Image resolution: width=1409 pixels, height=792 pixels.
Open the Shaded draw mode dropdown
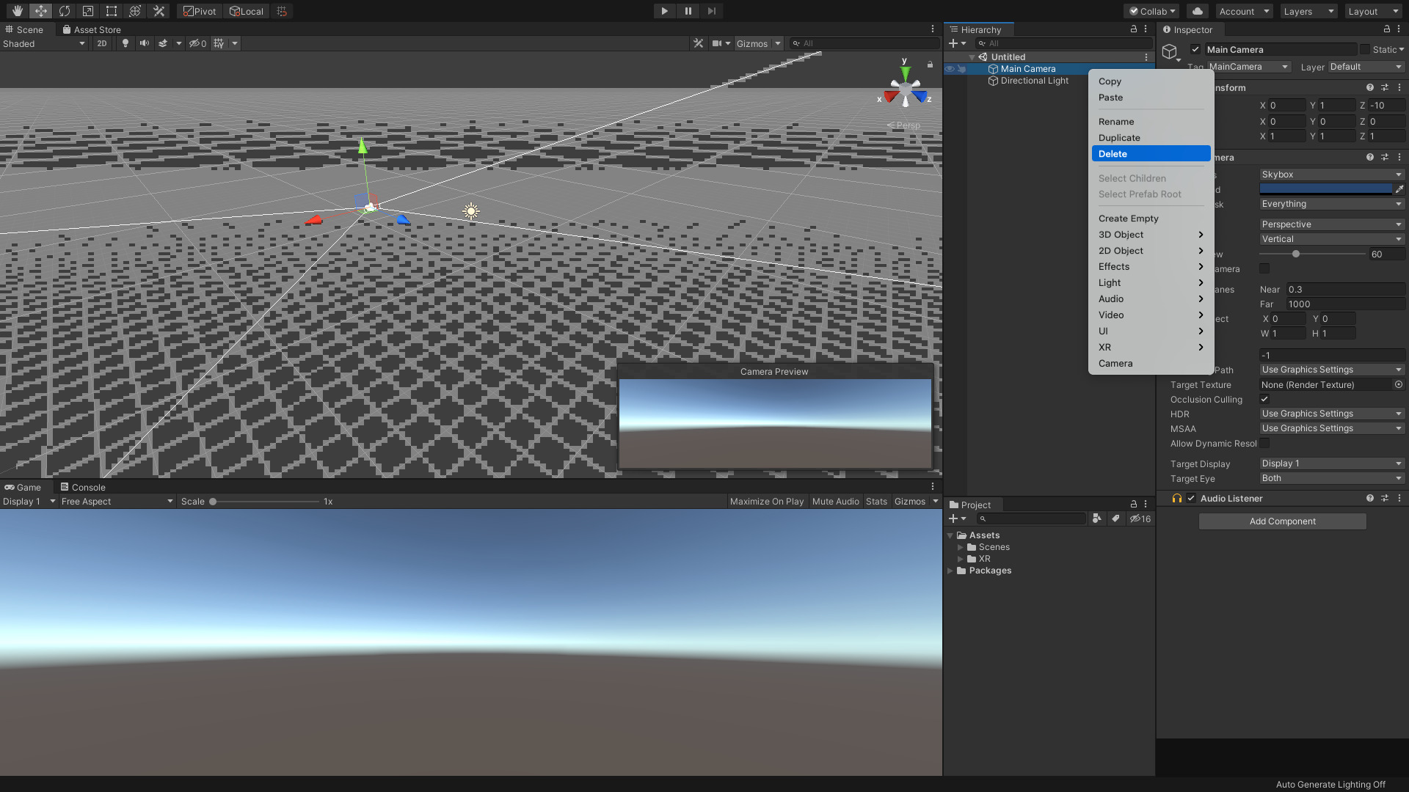(44, 43)
